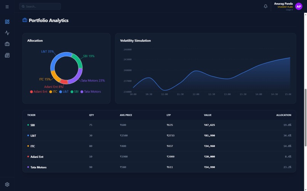This screenshot has width=307, height=191.
Task: Click the ₹611 LTP cell
Action: [169, 167]
